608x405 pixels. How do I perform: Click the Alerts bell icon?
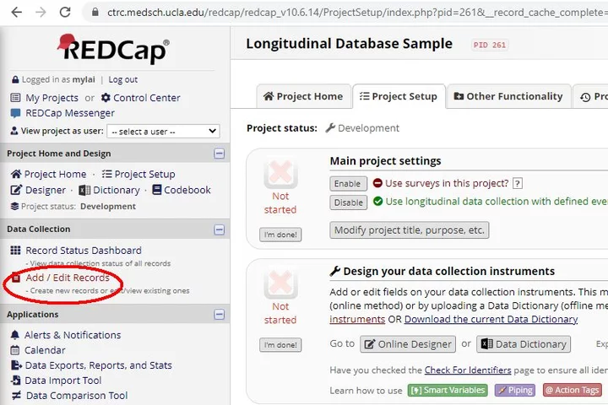click(x=15, y=335)
